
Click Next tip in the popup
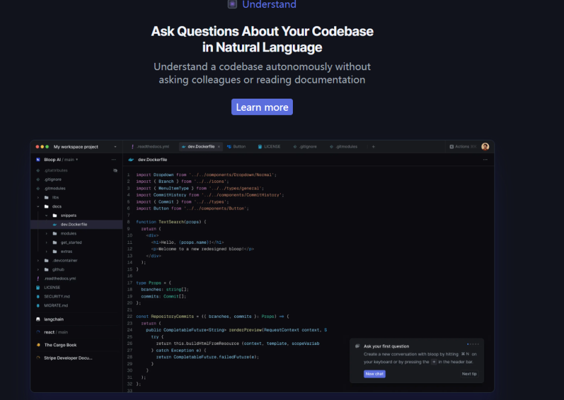pos(470,374)
